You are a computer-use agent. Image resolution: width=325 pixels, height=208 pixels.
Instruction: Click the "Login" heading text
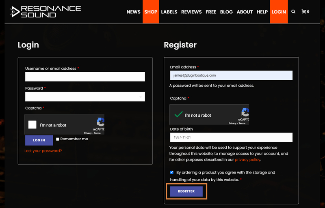coord(28,45)
